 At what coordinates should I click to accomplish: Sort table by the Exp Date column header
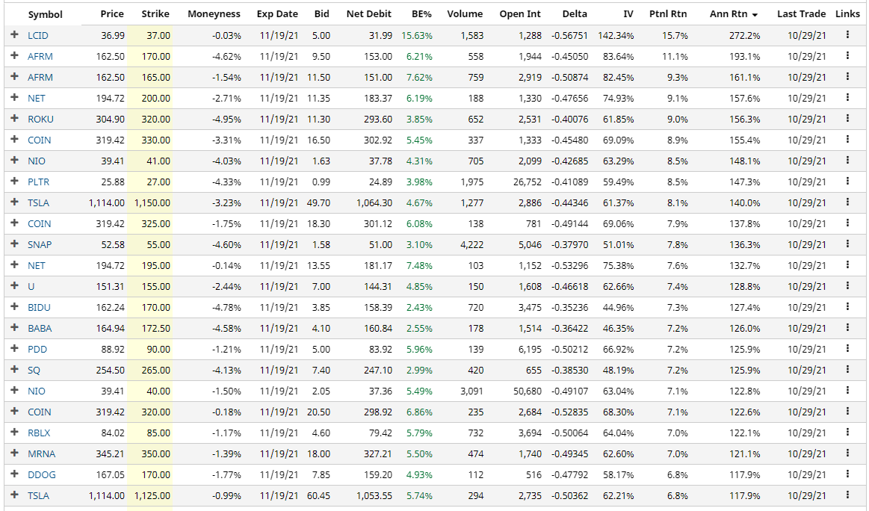277,14
